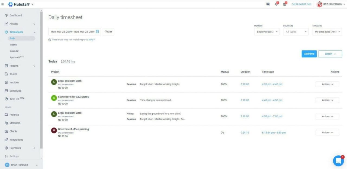Click the gift promotions icon
347x169 pixels.
coord(284,4)
